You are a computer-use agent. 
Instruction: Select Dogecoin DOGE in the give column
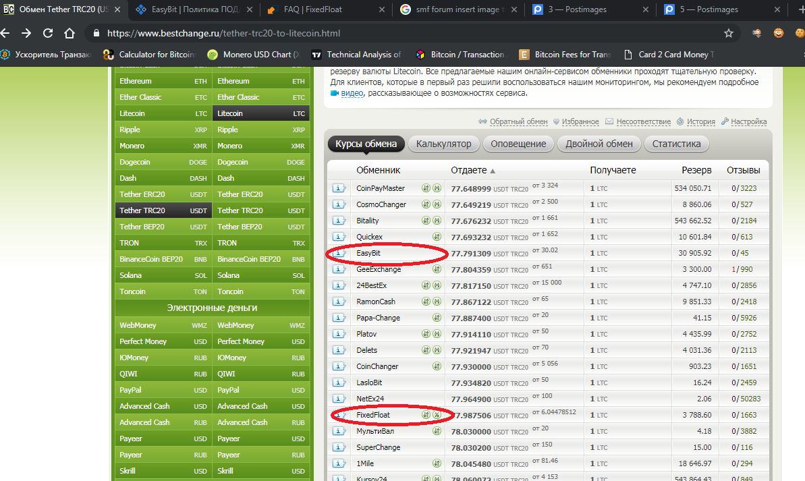(163, 162)
